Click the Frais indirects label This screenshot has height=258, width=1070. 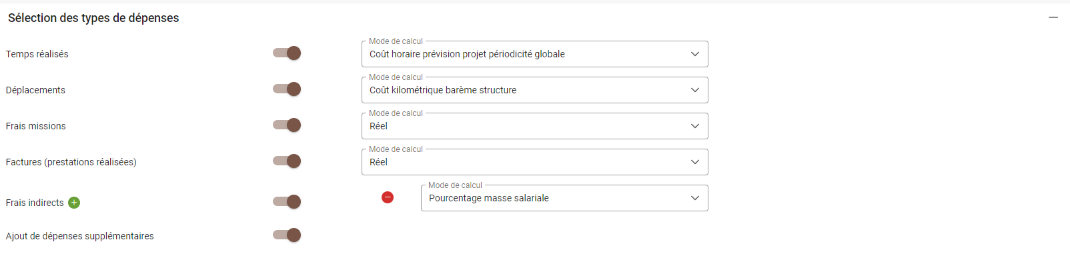(35, 203)
